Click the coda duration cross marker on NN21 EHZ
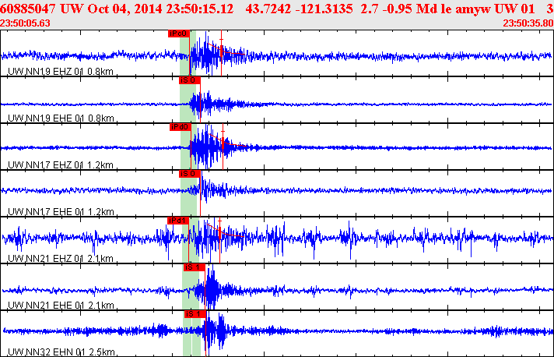 point(219,221)
